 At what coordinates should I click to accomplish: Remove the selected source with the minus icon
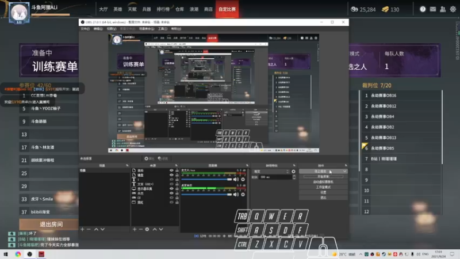click(x=141, y=229)
